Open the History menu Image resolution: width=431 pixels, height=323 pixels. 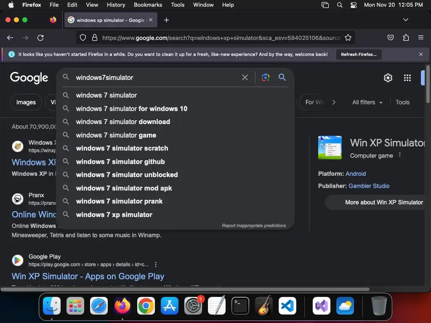(116, 5)
